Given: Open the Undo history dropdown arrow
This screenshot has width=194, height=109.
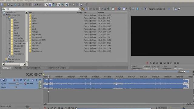Looking at the screenshot, I should coord(37,5).
